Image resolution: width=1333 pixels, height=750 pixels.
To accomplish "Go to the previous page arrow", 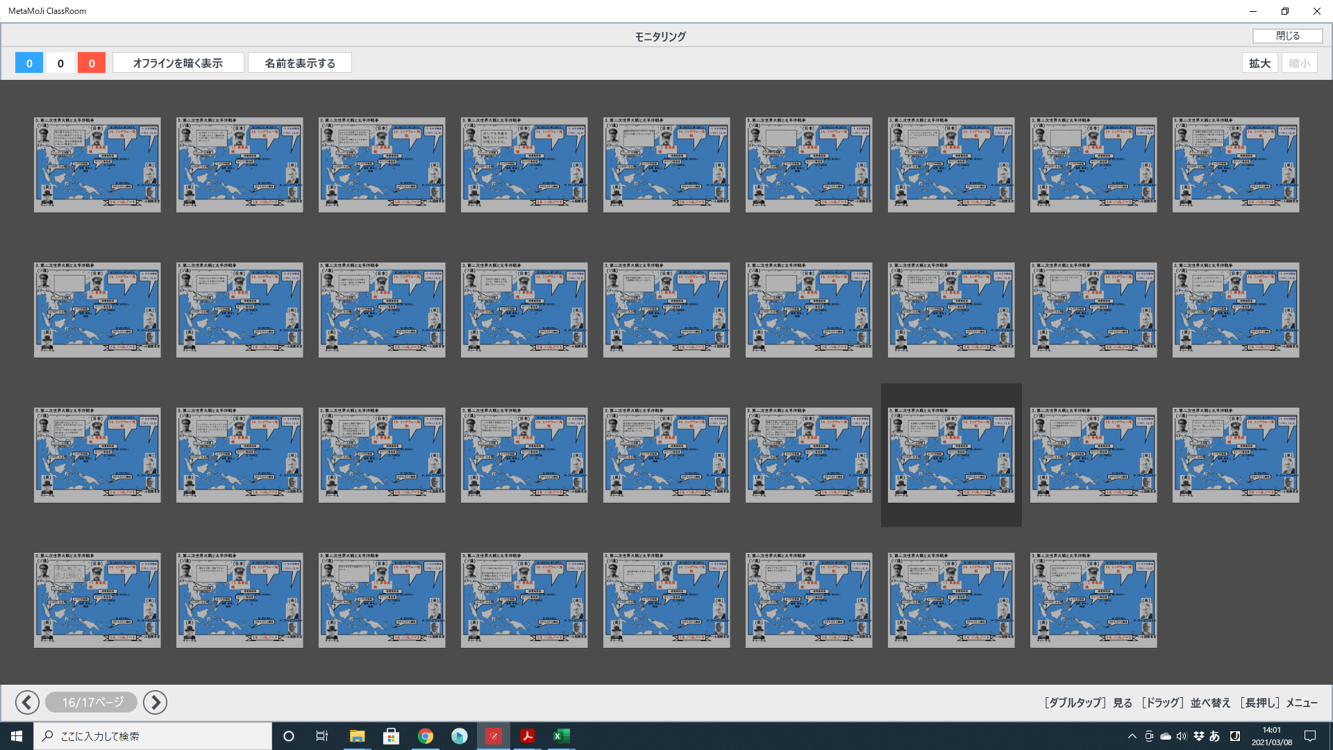I will pyautogui.click(x=27, y=702).
